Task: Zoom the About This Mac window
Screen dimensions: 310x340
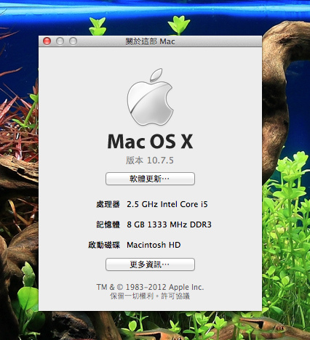Action: click(x=73, y=41)
